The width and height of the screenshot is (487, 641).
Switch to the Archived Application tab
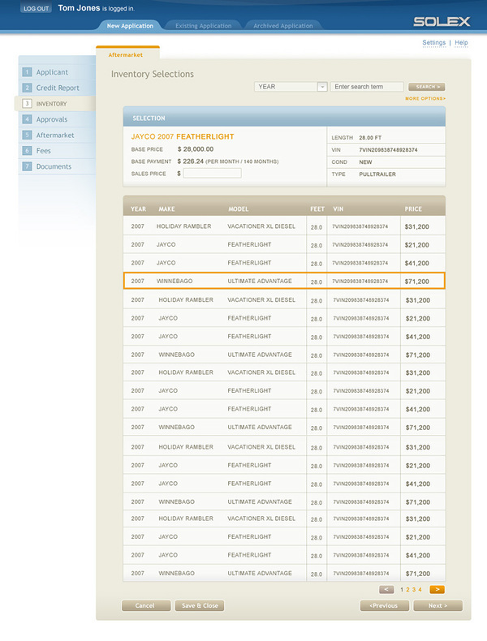click(283, 25)
